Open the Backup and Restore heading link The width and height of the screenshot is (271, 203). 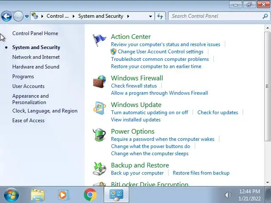140,165
